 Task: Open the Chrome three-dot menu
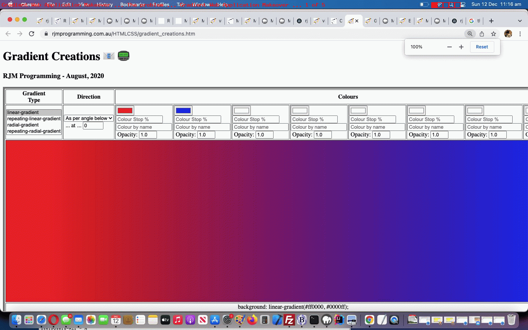click(520, 34)
